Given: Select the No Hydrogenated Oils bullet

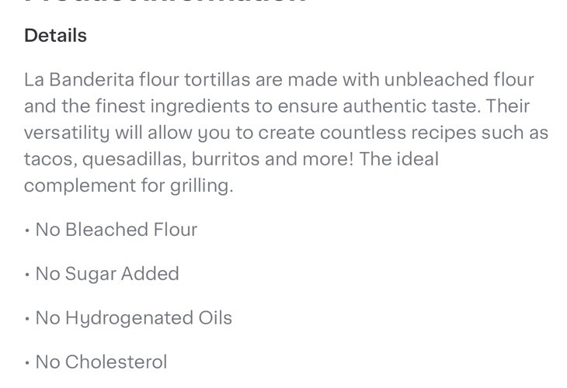Looking at the screenshot, I should [x=133, y=318].
